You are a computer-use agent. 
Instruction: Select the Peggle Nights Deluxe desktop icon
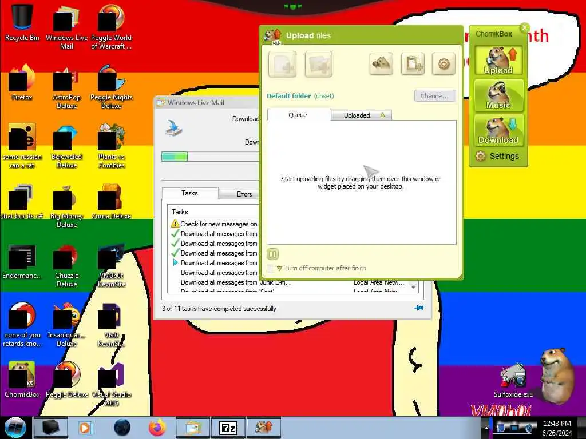click(x=112, y=87)
